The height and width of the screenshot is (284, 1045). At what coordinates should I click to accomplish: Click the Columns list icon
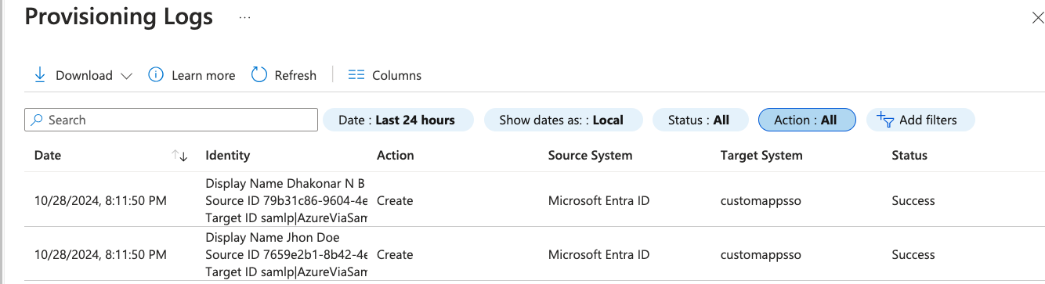(x=356, y=75)
